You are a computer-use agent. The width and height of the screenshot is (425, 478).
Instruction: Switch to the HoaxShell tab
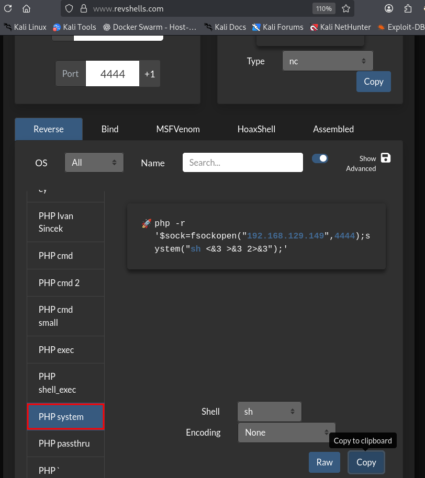[x=256, y=129]
